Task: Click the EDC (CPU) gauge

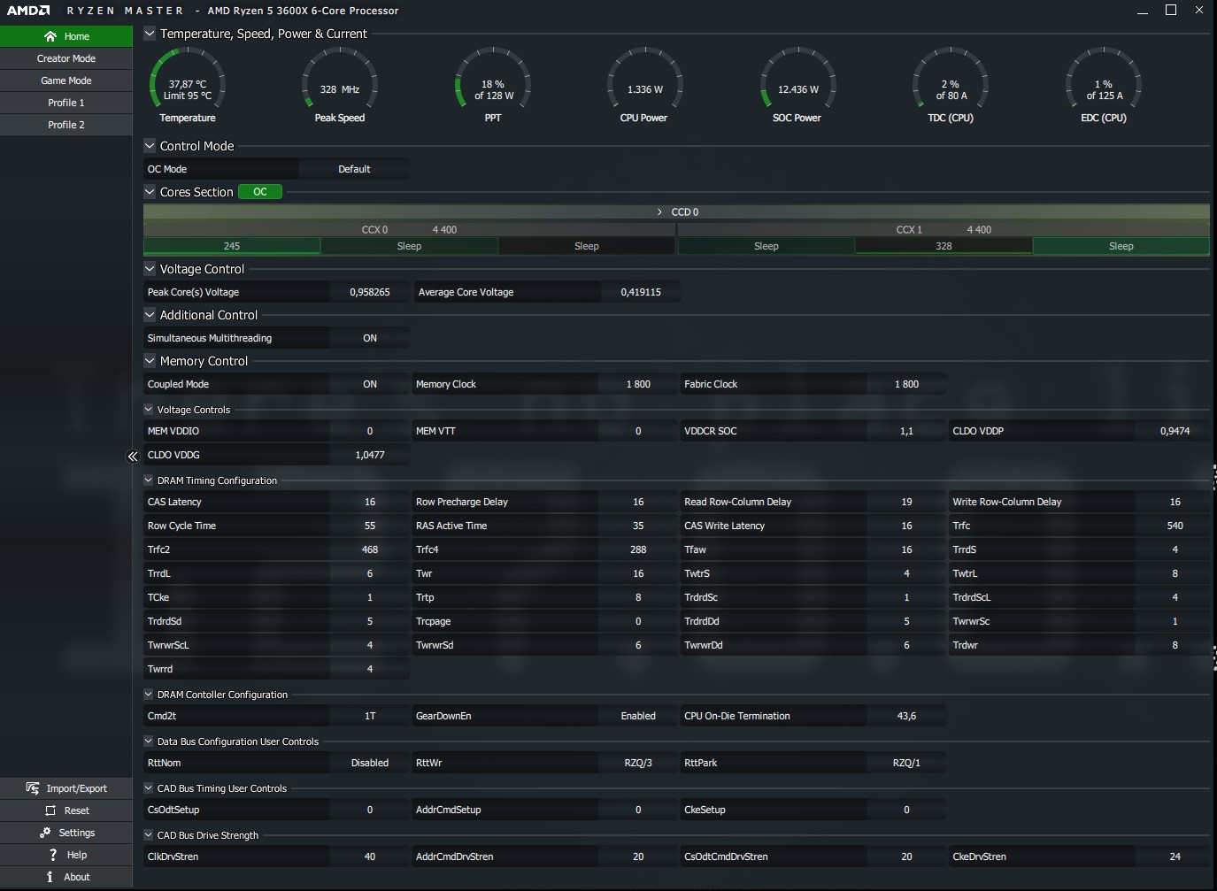Action: point(1104,86)
